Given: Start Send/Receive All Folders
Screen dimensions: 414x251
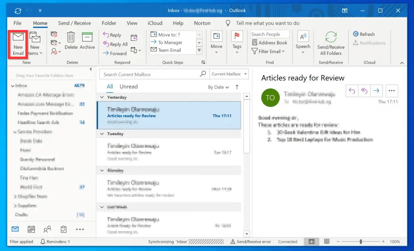Looking at the screenshot, I should [x=331, y=42].
